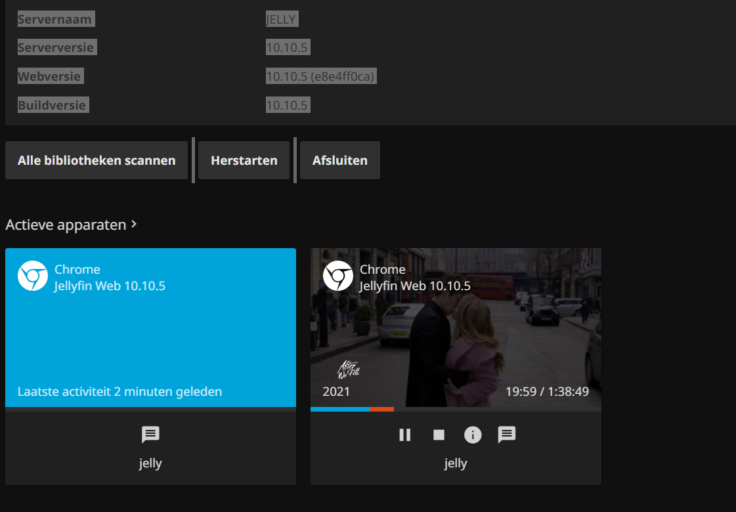736x512 pixels.
Task: Click Chrome icon on the blue idle card
Action: tap(33, 276)
